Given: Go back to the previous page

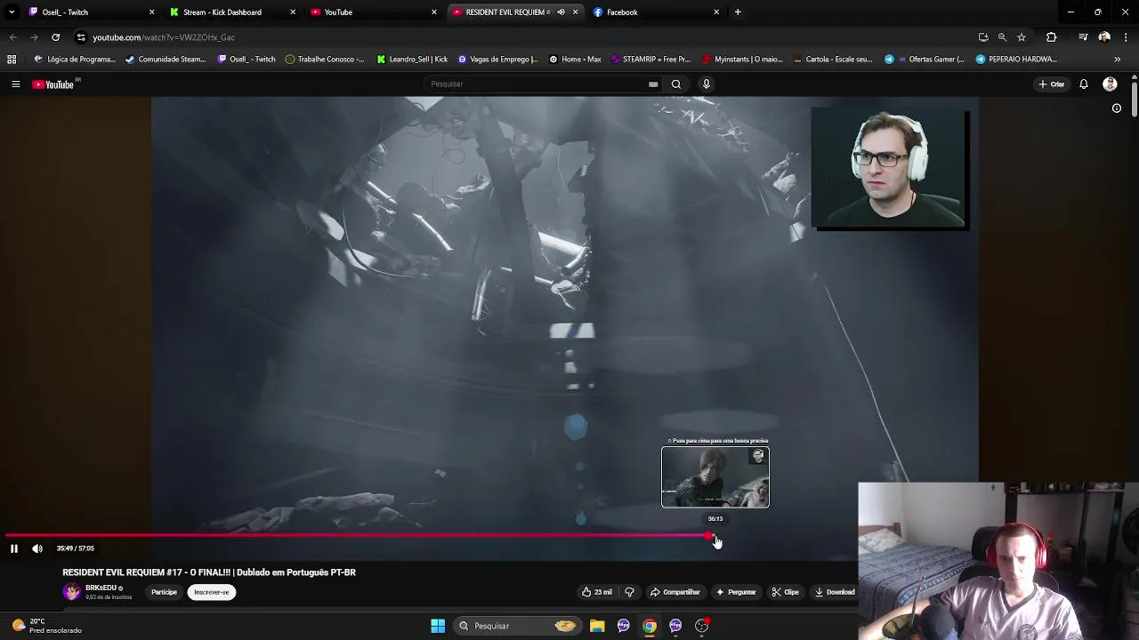Looking at the screenshot, I should tap(12, 37).
